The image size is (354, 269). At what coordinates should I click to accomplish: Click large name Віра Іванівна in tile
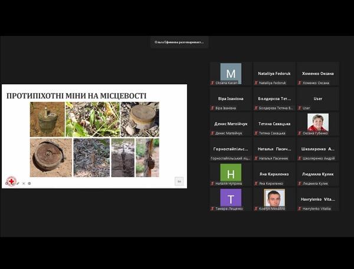coord(231,99)
